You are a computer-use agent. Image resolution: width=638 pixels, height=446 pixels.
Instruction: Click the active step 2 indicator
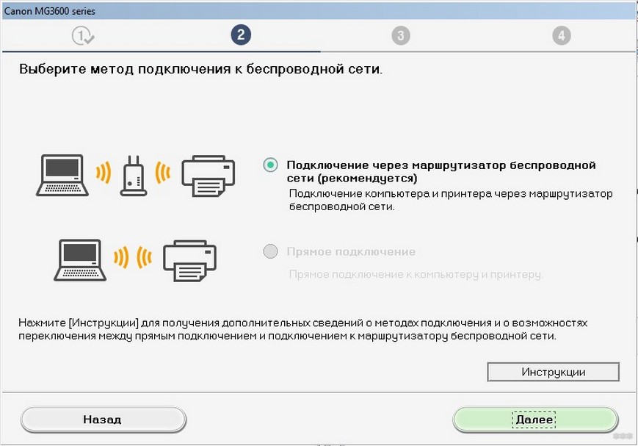(x=240, y=35)
